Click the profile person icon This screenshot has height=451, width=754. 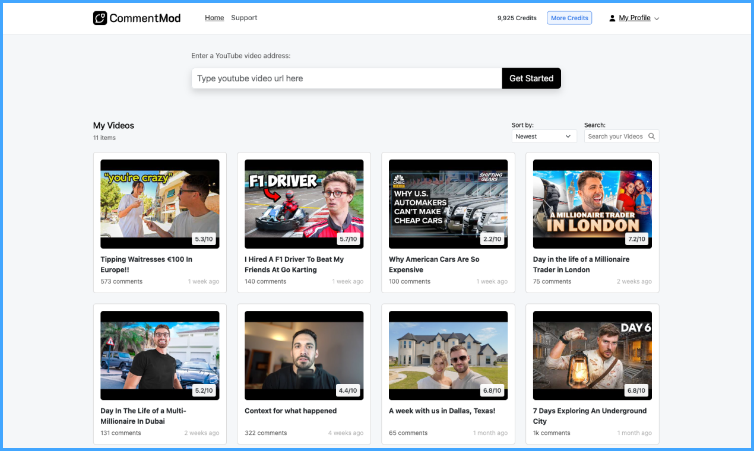[612, 18]
